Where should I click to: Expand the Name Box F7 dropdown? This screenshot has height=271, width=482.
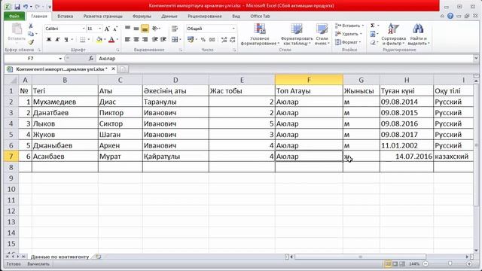(60, 59)
